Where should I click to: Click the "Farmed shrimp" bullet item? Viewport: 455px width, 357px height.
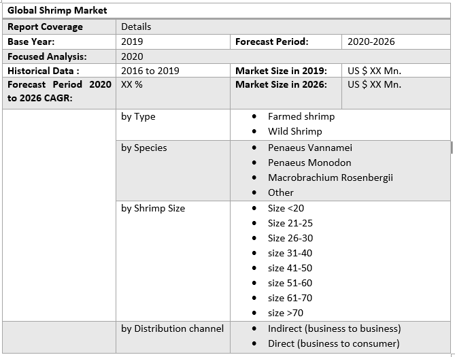coord(301,116)
